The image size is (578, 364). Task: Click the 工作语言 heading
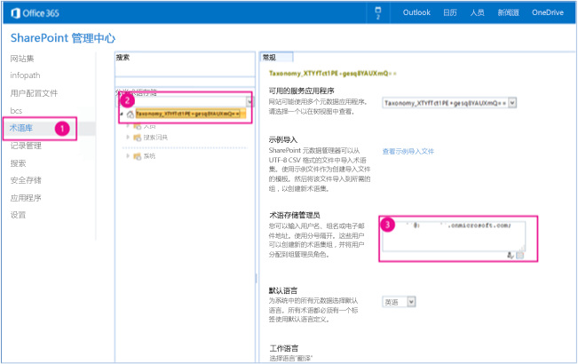pyautogui.click(x=284, y=348)
